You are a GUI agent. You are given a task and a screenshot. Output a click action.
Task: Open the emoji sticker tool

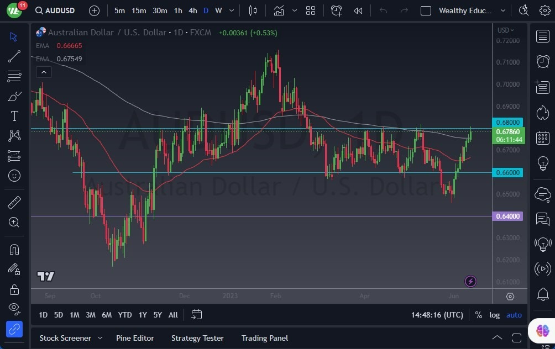coord(14,176)
